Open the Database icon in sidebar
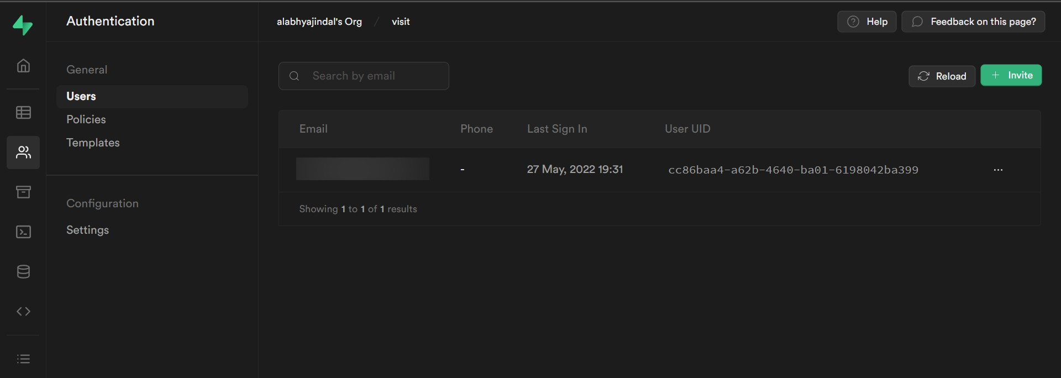 click(23, 271)
